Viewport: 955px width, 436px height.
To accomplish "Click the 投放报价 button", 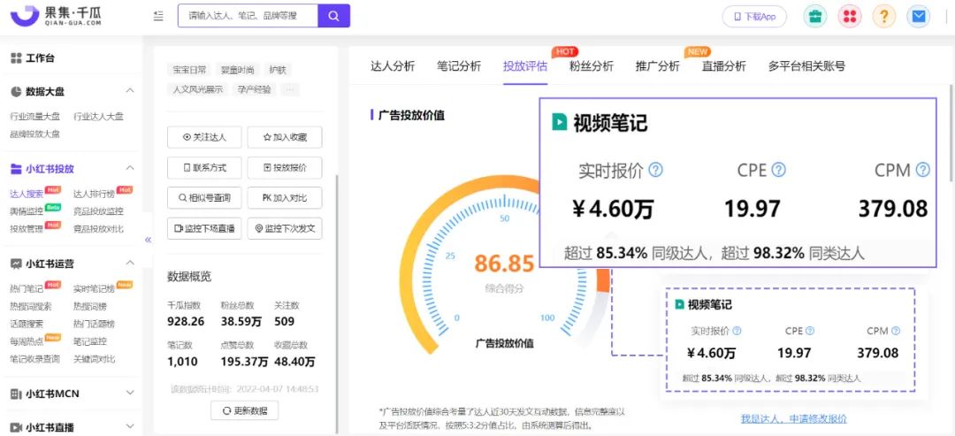I will 285,168.
